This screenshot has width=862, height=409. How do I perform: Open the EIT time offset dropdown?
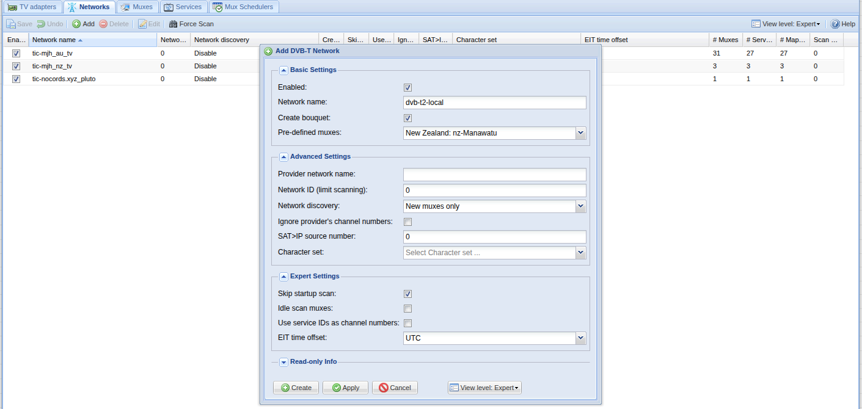tap(580, 338)
